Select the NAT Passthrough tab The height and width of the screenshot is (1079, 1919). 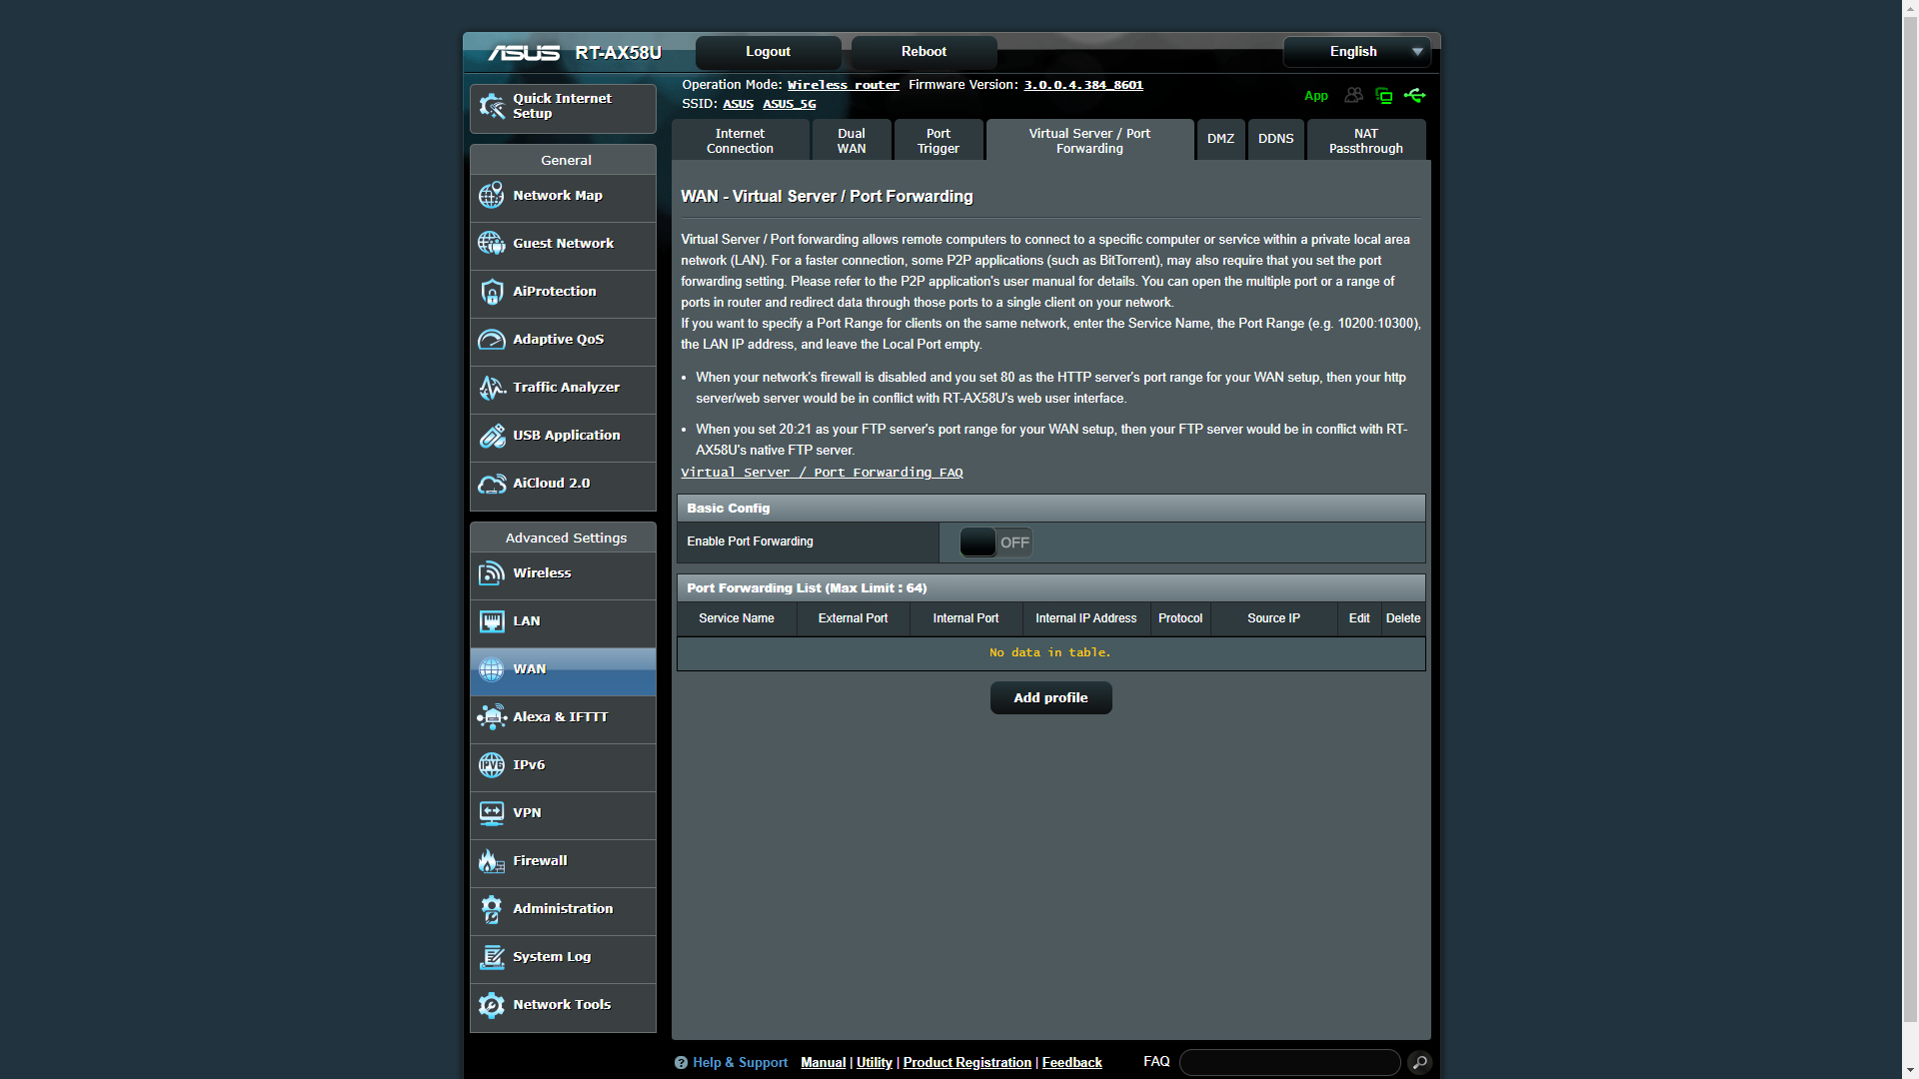pos(1365,141)
